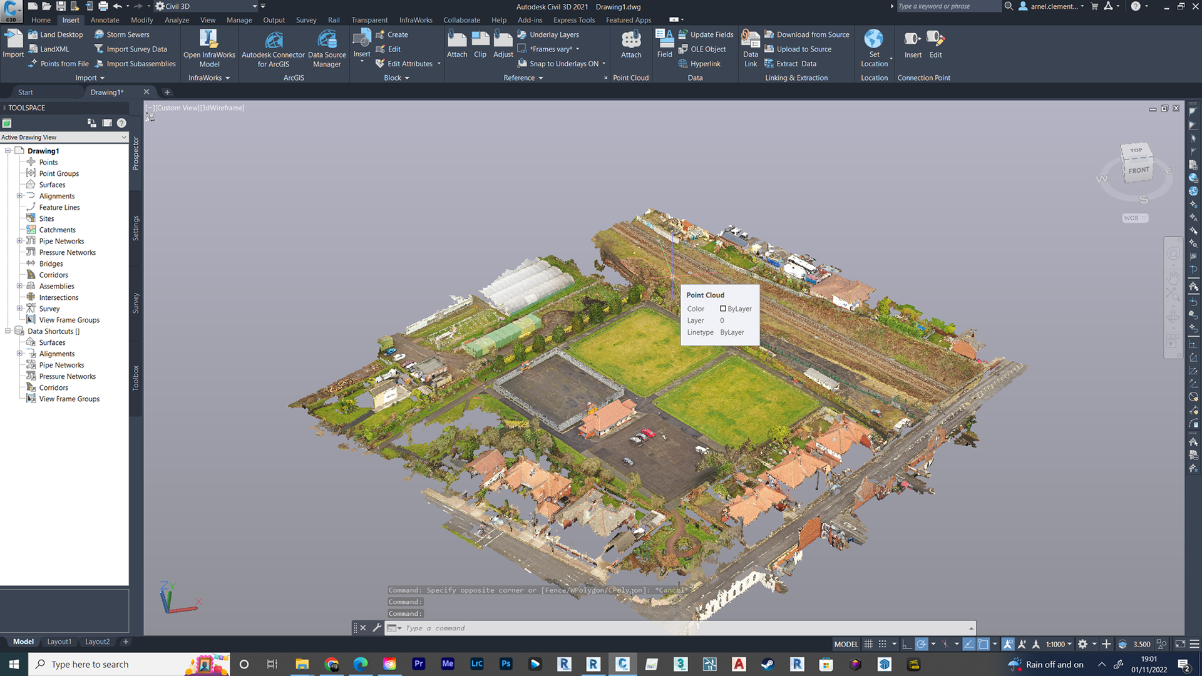Switch to Layout1 tab
The image size is (1202, 676).
point(59,642)
